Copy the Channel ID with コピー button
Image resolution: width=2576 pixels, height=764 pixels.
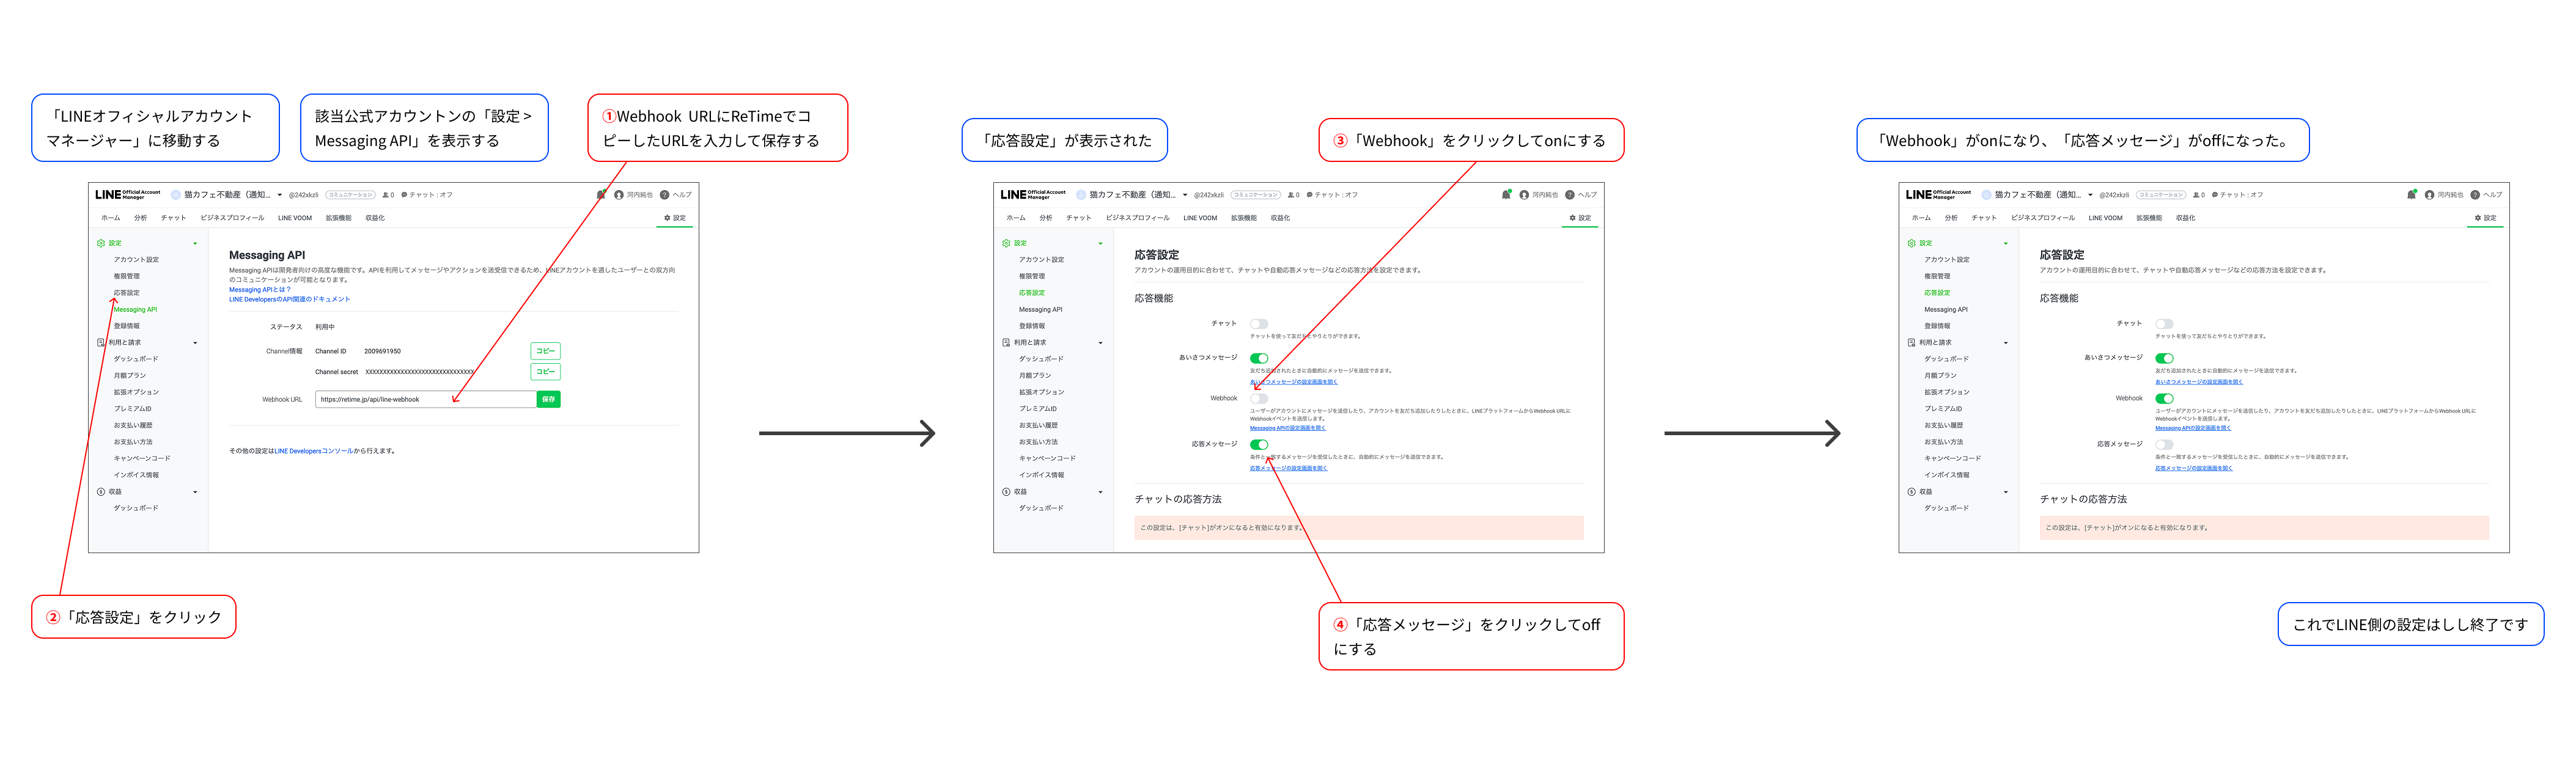545,351
